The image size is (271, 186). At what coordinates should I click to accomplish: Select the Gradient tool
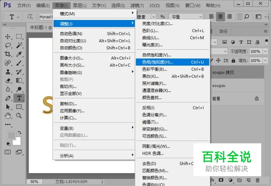coord(19,81)
